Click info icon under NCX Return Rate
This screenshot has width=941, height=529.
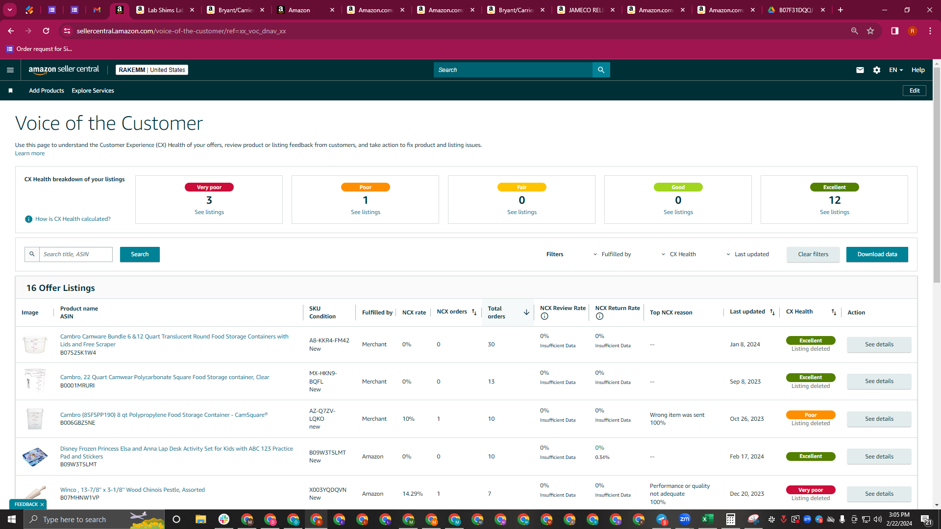pyautogui.click(x=599, y=316)
